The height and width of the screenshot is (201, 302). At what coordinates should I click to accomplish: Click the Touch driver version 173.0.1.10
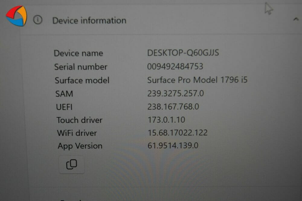pyautogui.click(x=166, y=120)
